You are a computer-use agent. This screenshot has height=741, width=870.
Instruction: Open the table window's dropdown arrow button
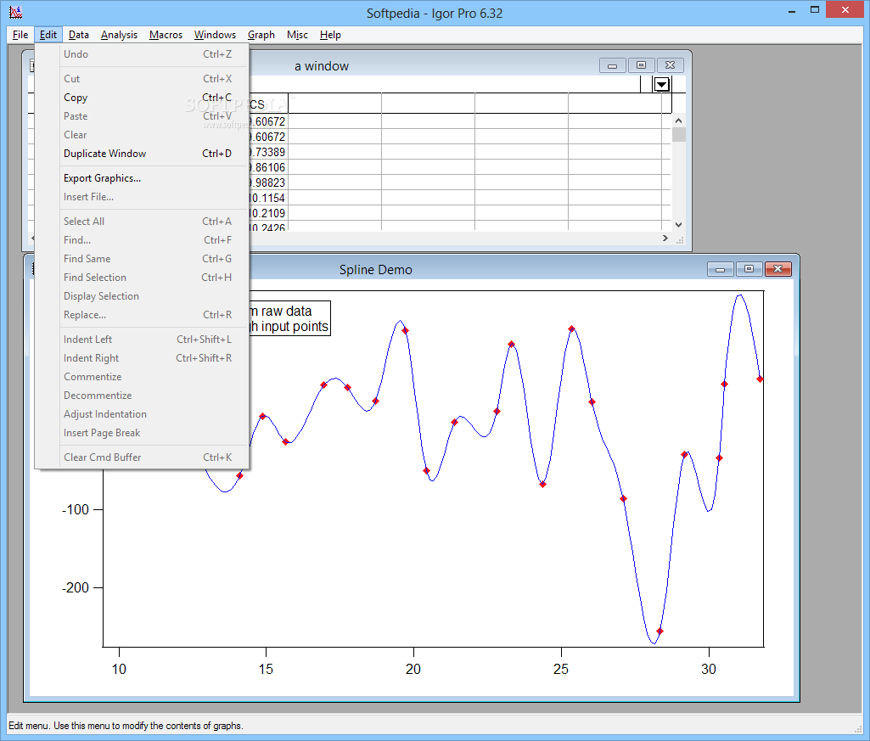[x=662, y=84]
